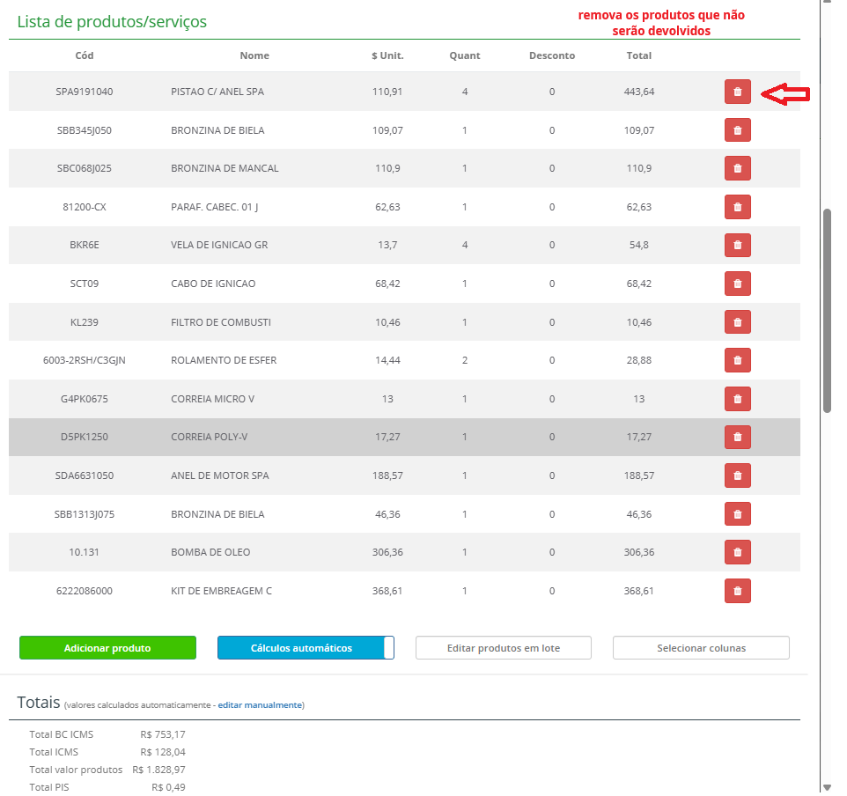Follow the editar manualmente link
The width and height of the screenshot is (847, 796).
(x=259, y=704)
